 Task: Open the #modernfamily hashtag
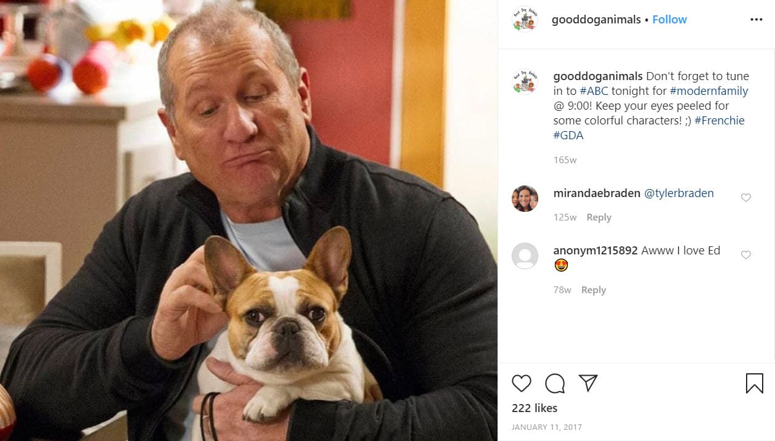(709, 91)
